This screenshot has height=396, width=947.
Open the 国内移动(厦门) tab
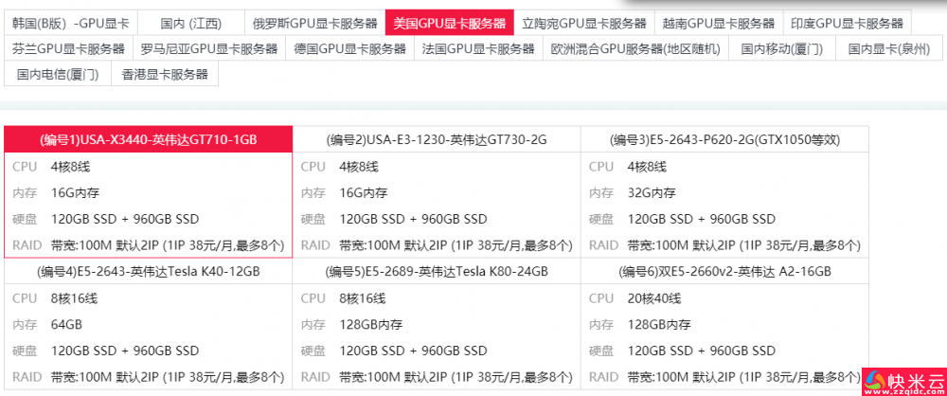(x=782, y=49)
